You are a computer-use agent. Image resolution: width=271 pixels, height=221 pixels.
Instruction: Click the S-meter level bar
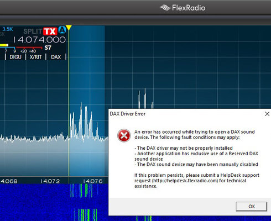[4, 45]
